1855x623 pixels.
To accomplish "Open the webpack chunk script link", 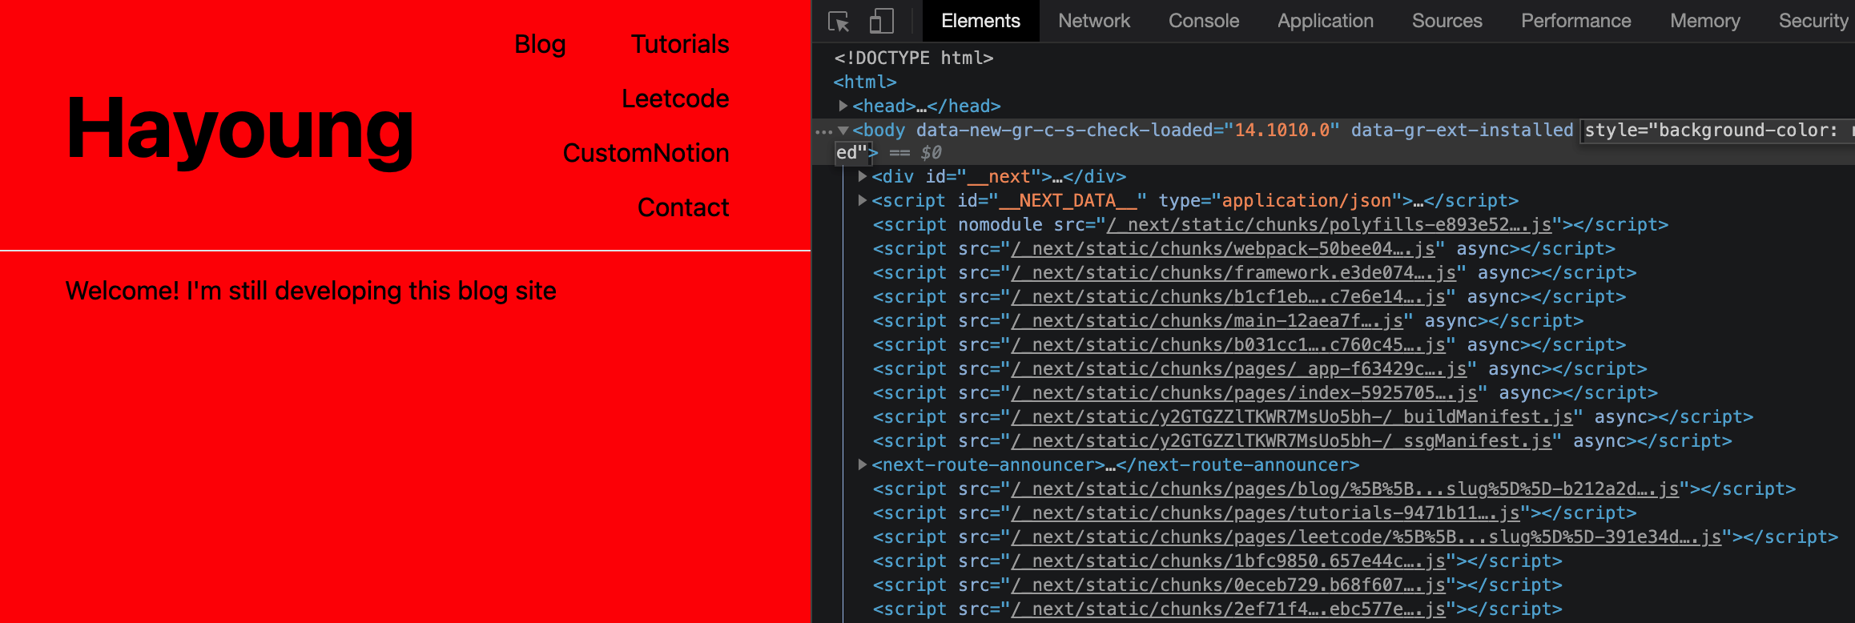I will (1223, 249).
